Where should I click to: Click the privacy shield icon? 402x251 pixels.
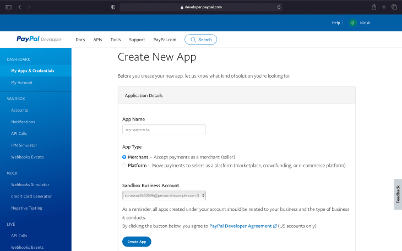coord(113,7)
